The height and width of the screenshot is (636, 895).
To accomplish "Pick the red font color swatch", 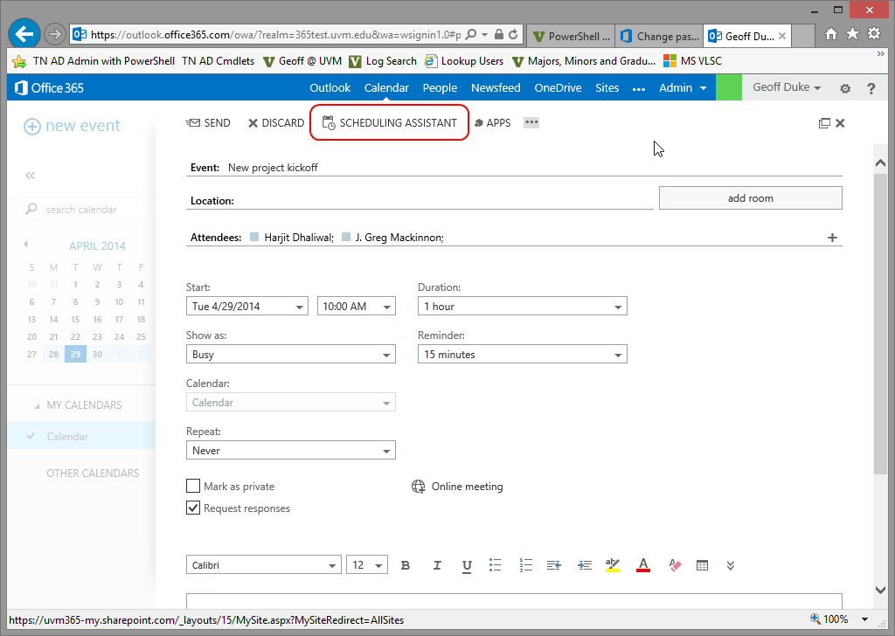I will [643, 565].
